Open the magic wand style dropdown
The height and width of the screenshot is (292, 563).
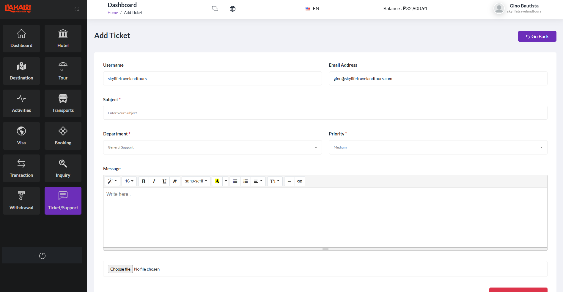[113, 181]
